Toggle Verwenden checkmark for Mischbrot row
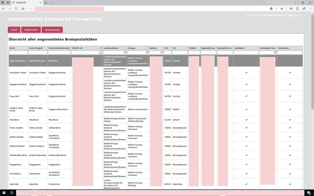The height and width of the screenshot is (196, 314). 290,120
